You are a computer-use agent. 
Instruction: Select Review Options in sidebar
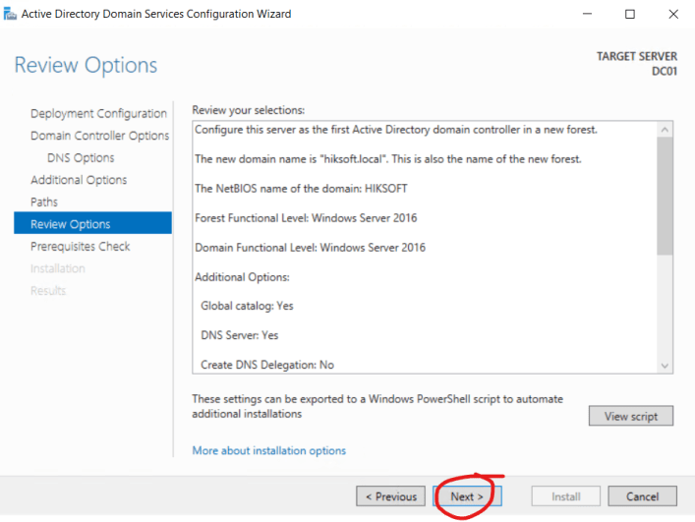(92, 223)
